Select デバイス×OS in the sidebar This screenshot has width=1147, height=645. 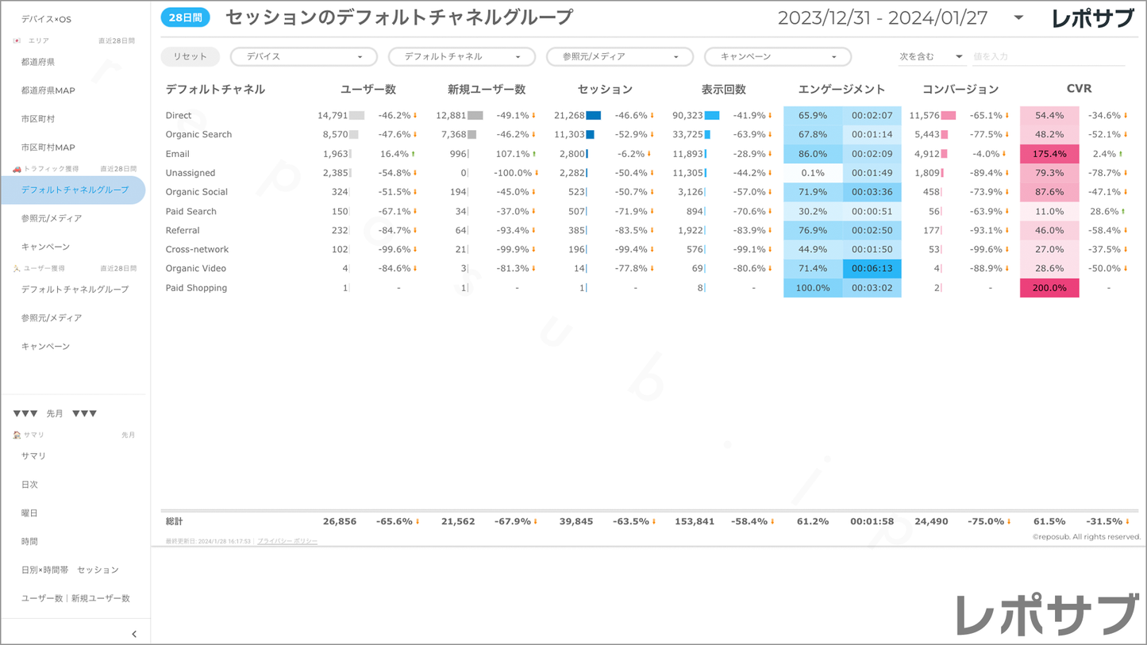tap(46, 19)
